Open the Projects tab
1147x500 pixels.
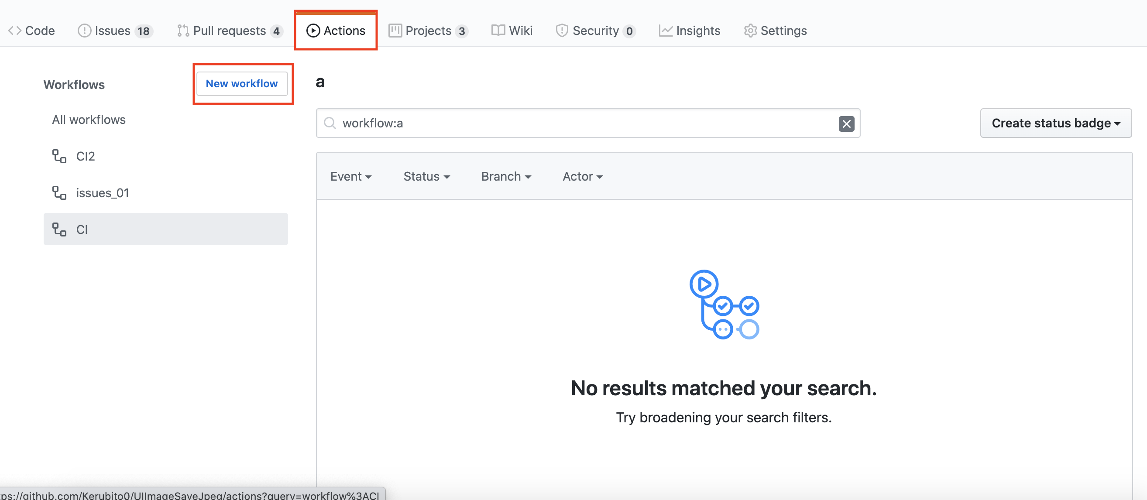(x=428, y=31)
